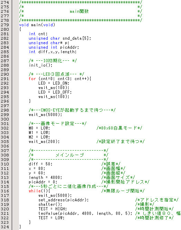This screenshot has width=181, height=230.
Task: Click the "/*アドレスを指定*/" comment
Action: [x=157, y=200]
